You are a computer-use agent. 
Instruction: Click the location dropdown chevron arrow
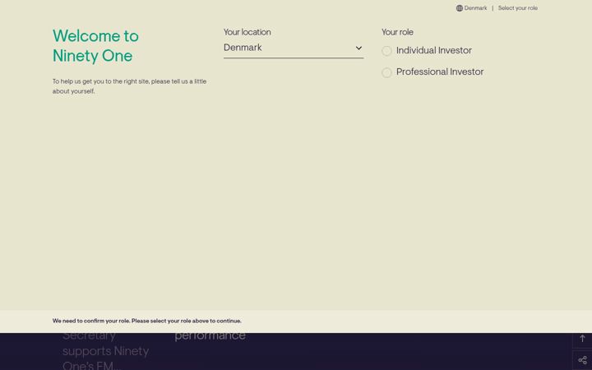coord(358,48)
